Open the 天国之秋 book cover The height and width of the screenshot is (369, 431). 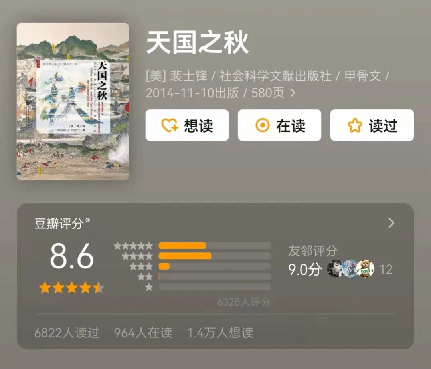click(73, 101)
